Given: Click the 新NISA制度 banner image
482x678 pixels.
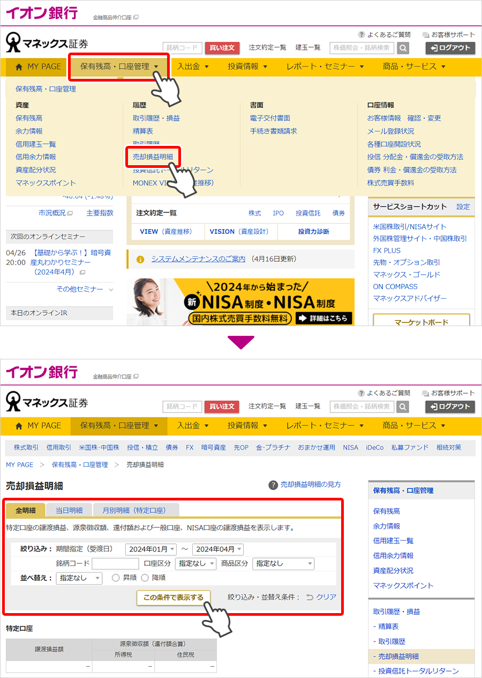Looking at the screenshot, I should 240,301.
